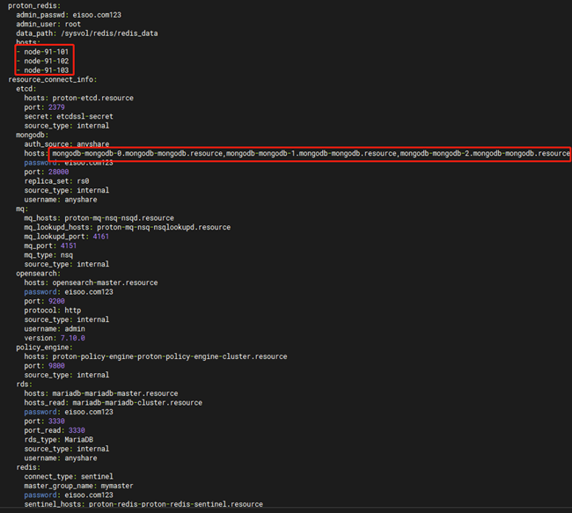Click the redis section key
The width and height of the screenshot is (572, 513).
(28, 467)
